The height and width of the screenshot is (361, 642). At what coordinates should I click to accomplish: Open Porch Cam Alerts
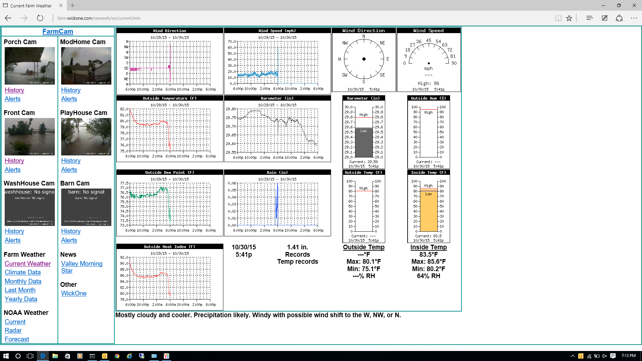click(13, 99)
